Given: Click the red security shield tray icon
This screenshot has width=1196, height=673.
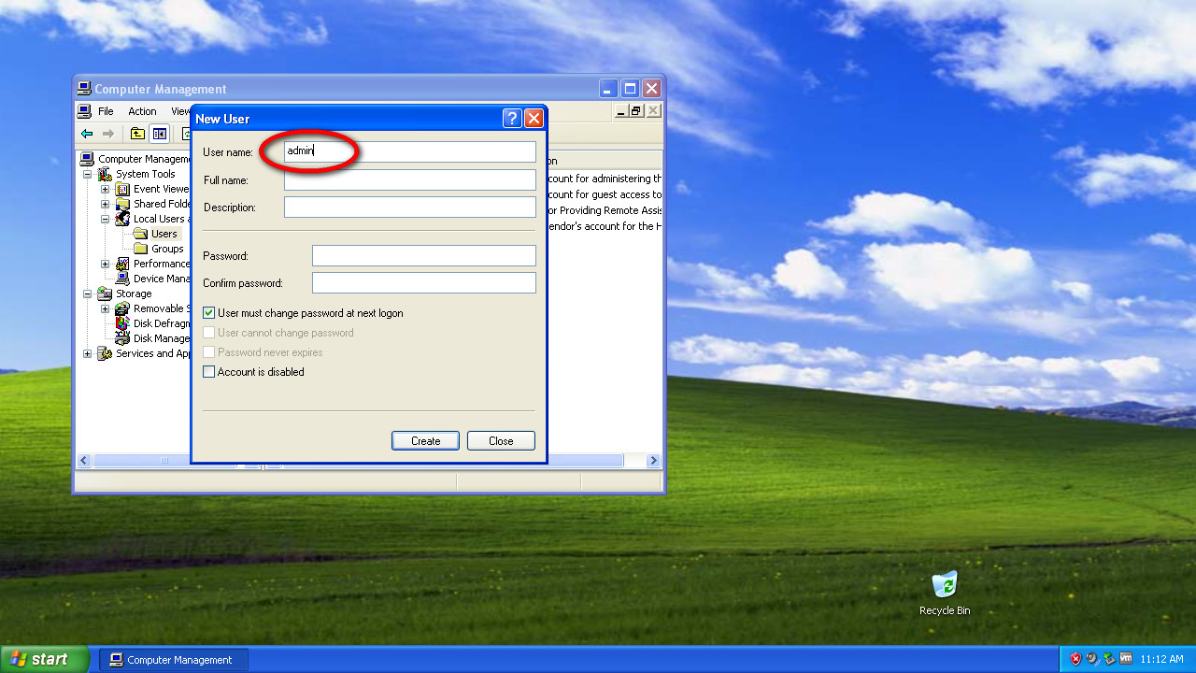Looking at the screenshot, I should click(1075, 659).
